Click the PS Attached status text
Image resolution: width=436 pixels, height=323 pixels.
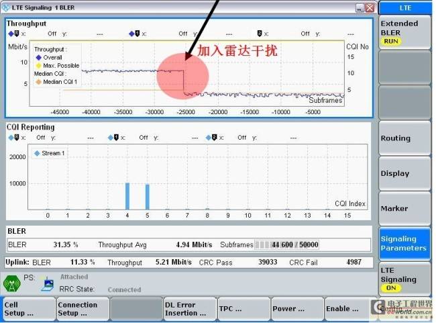point(74,277)
